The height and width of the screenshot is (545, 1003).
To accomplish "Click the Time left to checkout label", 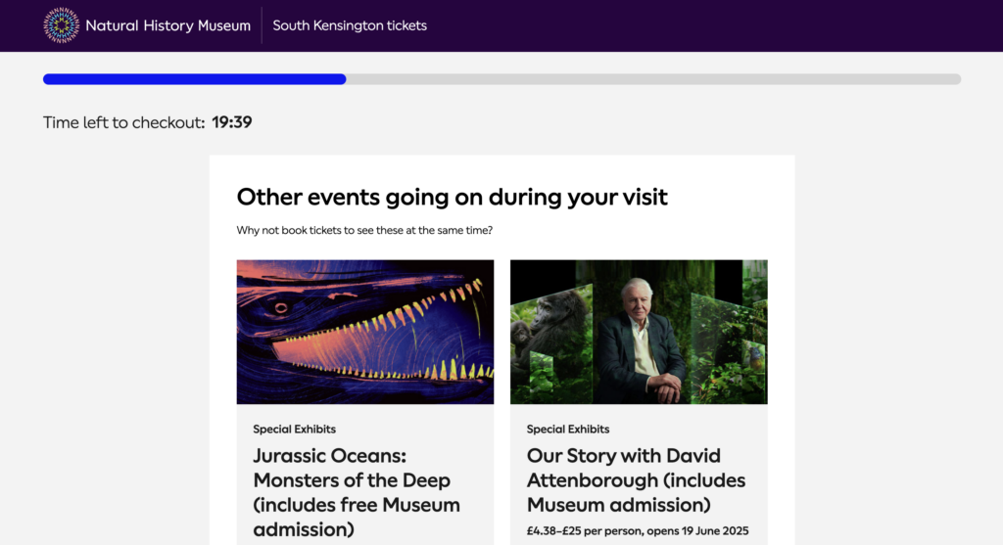I will [123, 122].
